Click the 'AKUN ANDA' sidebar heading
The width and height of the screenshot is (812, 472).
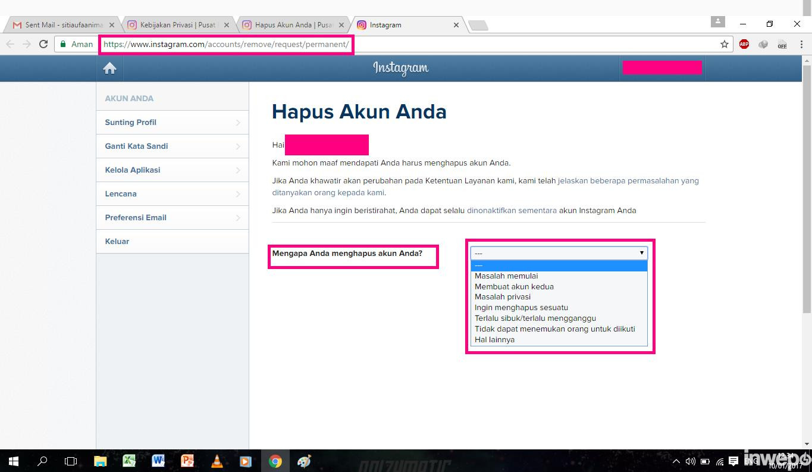click(x=129, y=98)
